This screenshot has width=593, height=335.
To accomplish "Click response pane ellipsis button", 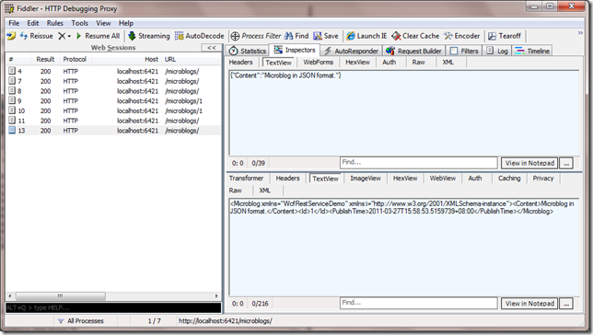I will coord(566,304).
